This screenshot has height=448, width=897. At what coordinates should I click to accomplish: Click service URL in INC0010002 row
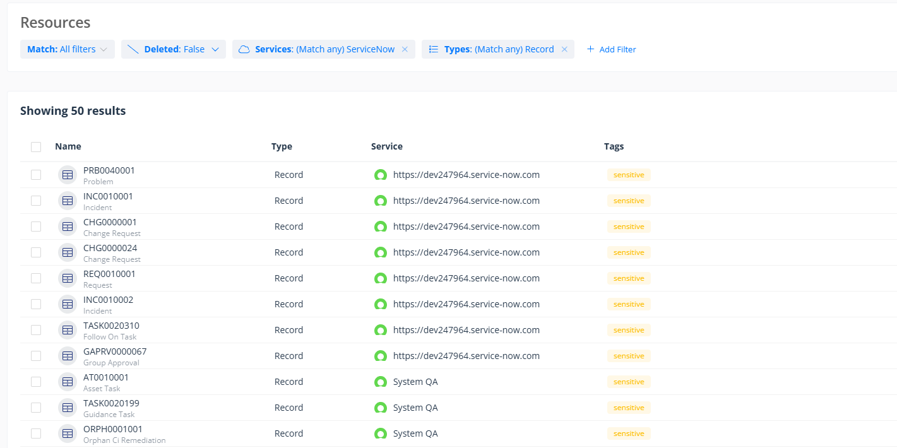tap(466, 304)
